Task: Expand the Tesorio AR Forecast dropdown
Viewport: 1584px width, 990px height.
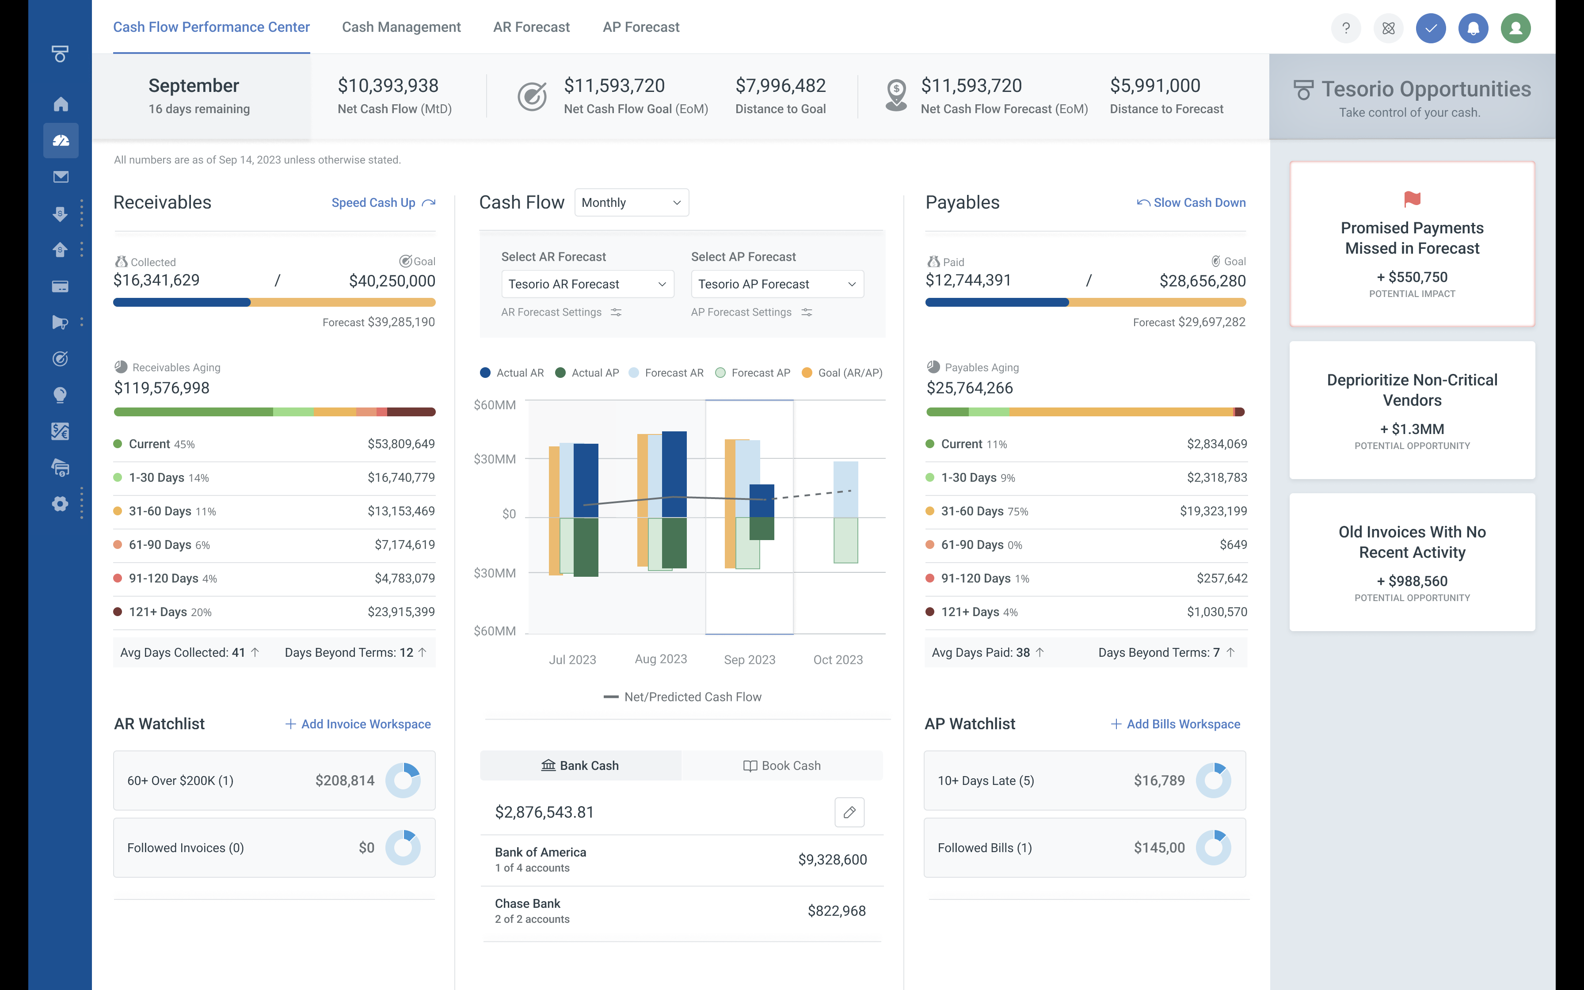Action: (x=587, y=284)
